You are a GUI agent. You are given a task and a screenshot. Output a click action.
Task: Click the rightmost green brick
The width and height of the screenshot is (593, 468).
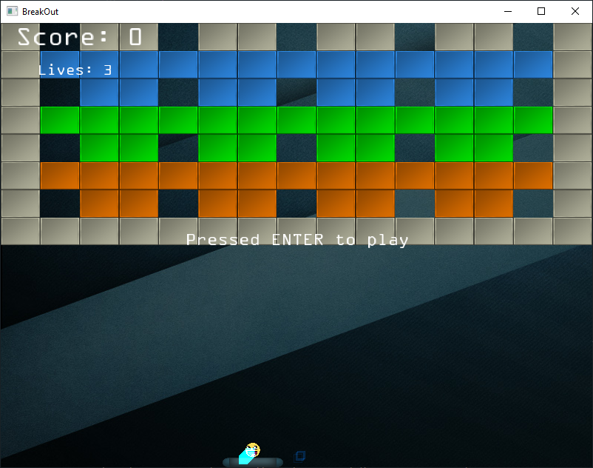pos(532,120)
